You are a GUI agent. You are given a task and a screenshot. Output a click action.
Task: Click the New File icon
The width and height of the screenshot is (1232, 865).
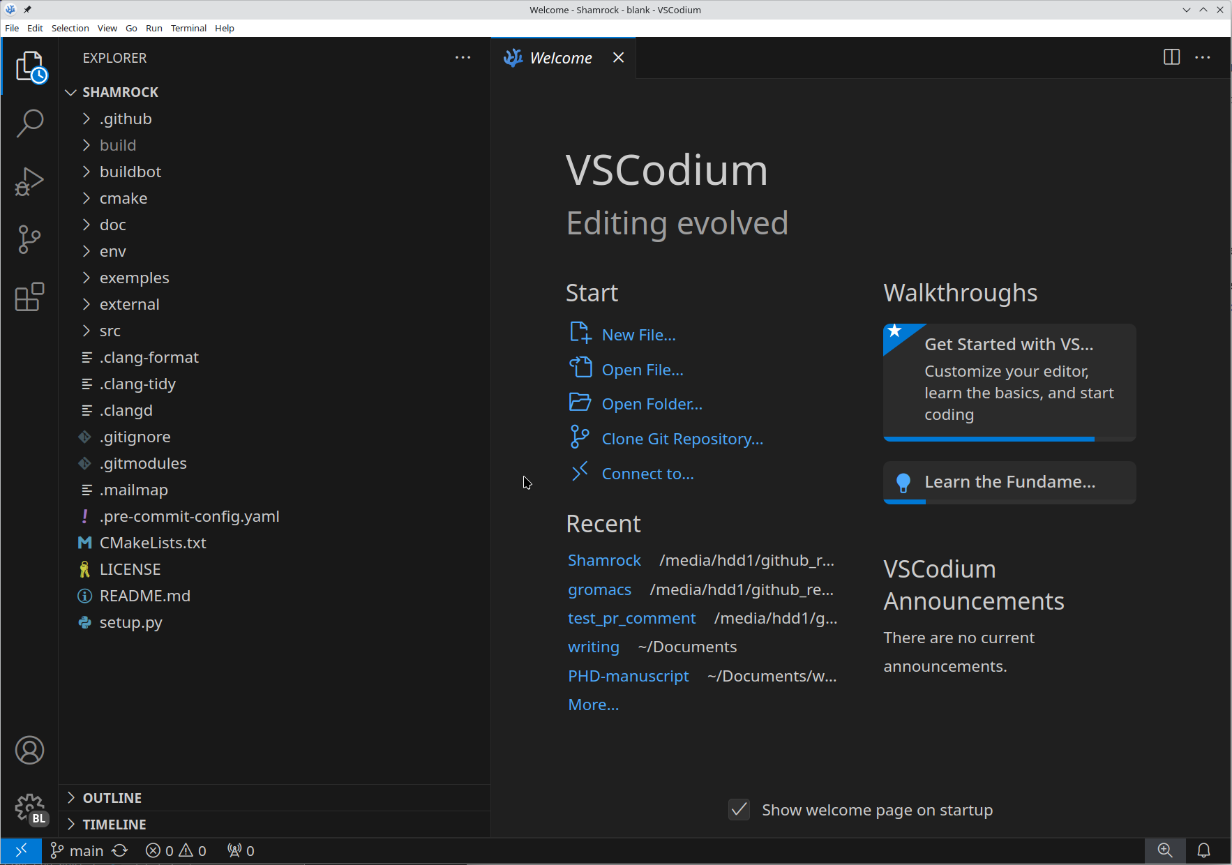580,333
